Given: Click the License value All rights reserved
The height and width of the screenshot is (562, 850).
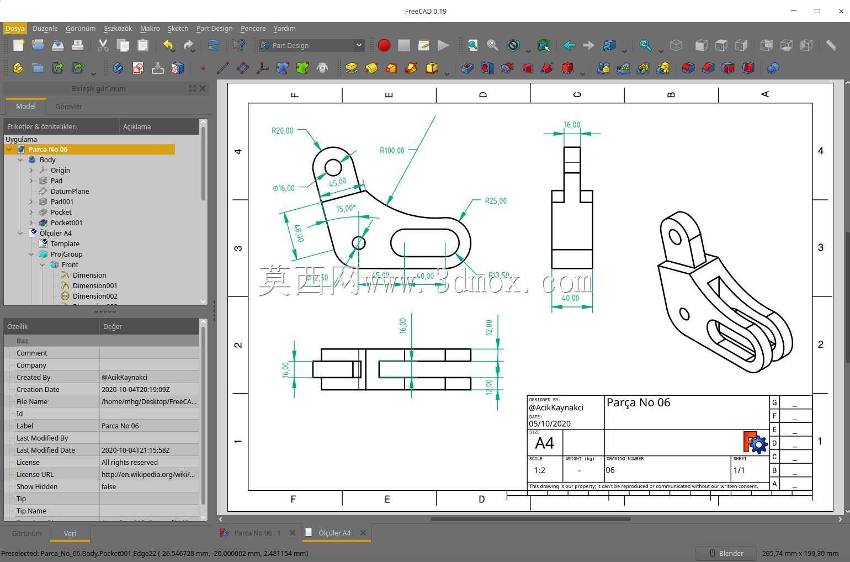Looking at the screenshot, I should [149, 462].
